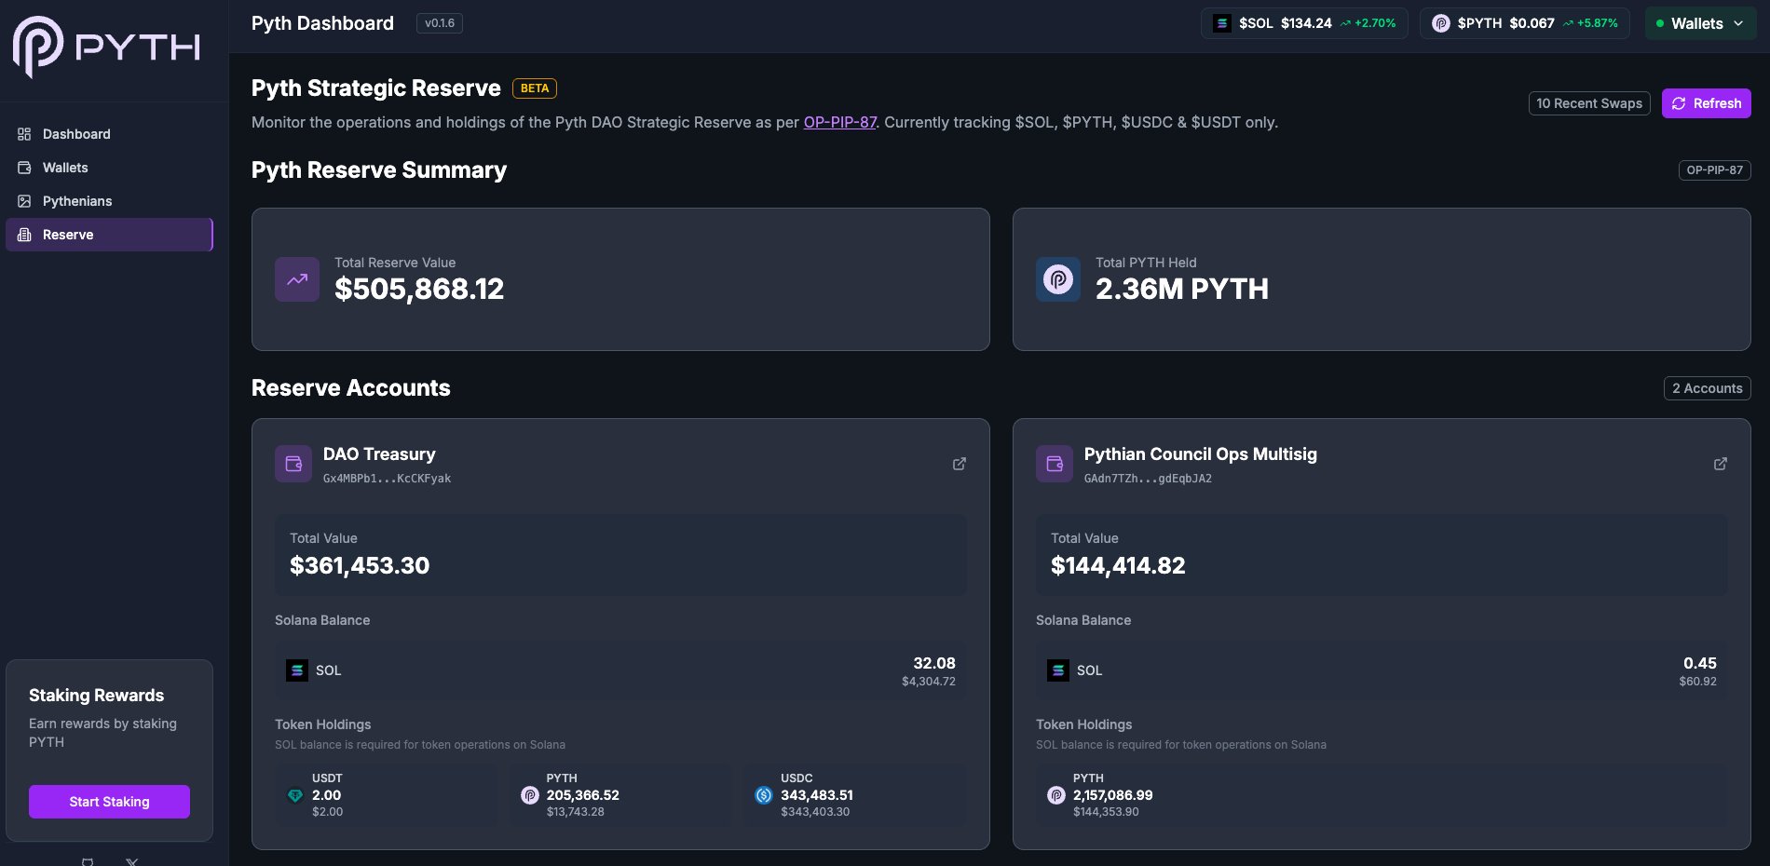Go to Wallets in the sidebar
The image size is (1770, 866).
click(x=65, y=168)
